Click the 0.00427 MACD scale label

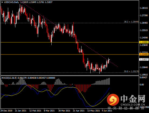point(143,77)
